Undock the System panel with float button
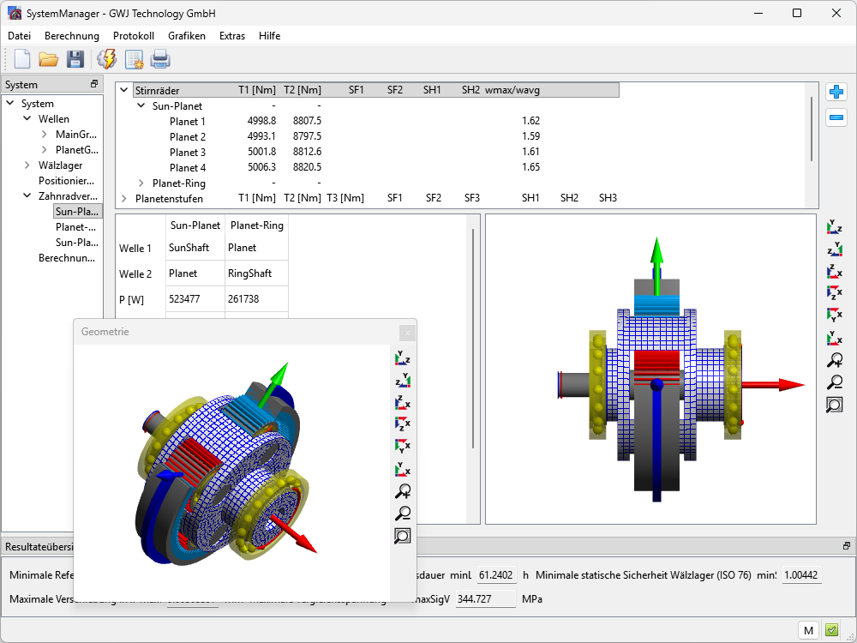This screenshot has height=643, width=857. (94, 84)
